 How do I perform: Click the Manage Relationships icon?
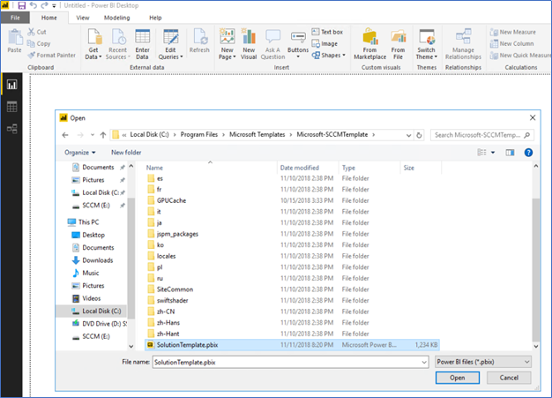463,37
